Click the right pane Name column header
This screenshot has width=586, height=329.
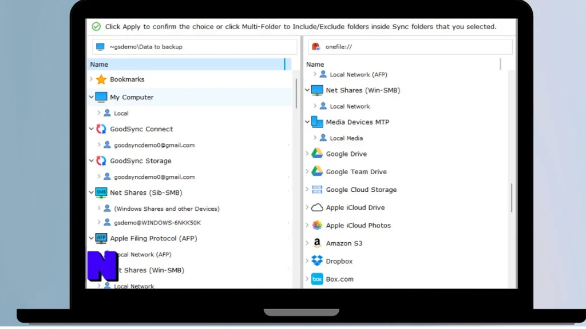tap(402, 64)
